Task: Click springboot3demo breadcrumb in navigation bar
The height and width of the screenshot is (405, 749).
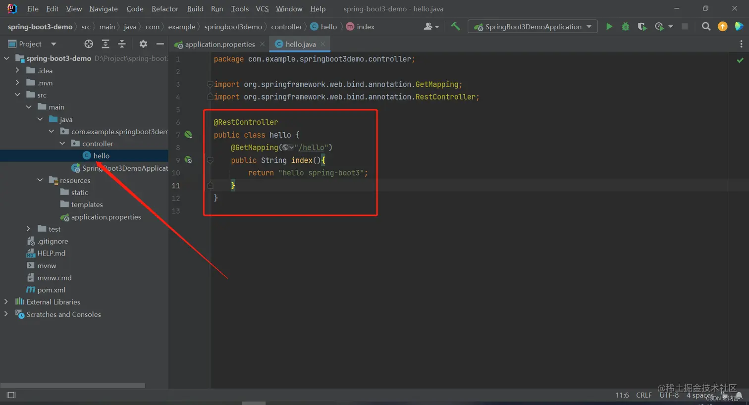Action: [233, 27]
